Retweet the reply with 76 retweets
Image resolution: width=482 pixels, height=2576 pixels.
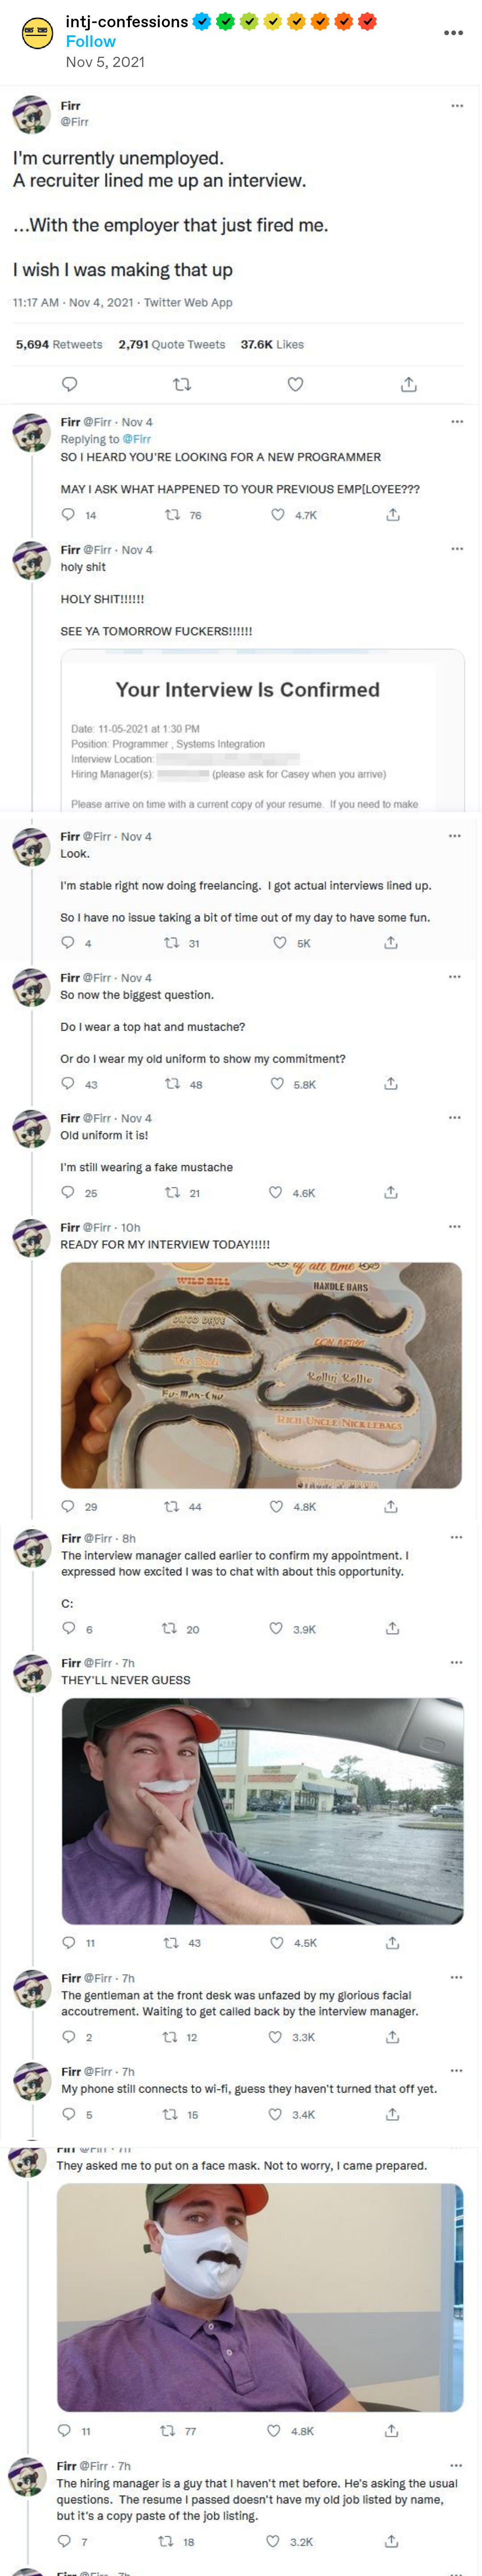172,515
